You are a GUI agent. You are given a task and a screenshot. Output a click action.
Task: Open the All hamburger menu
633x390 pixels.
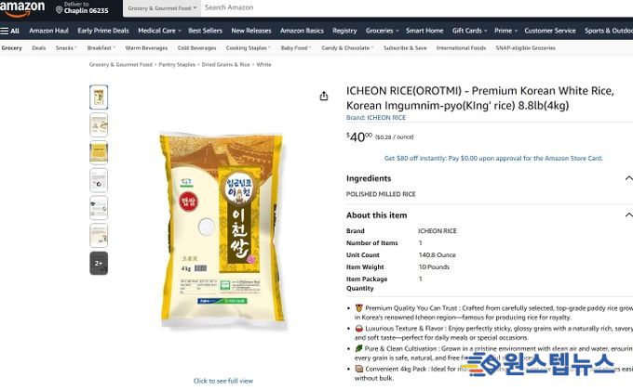[x=9, y=31]
